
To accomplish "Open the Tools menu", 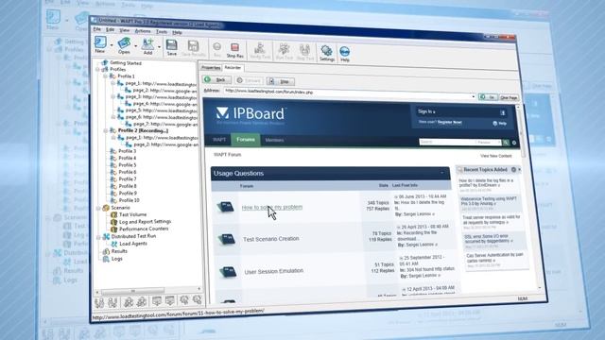I will click(162, 31).
